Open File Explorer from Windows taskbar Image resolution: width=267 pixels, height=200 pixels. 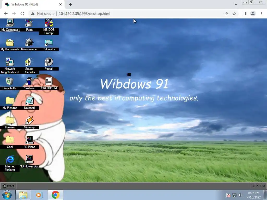pyautogui.click(x=23, y=195)
